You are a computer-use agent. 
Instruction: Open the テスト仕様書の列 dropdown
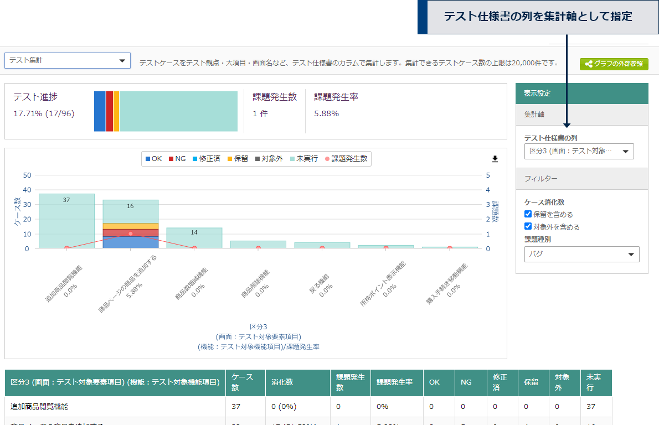pyautogui.click(x=579, y=151)
